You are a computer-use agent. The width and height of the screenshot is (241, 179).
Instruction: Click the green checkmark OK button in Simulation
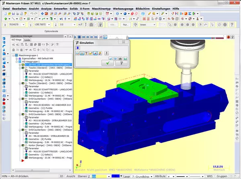pos(107,63)
